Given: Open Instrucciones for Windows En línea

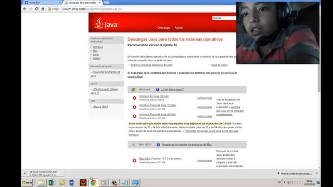Looking at the screenshot, I should coord(204,98).
